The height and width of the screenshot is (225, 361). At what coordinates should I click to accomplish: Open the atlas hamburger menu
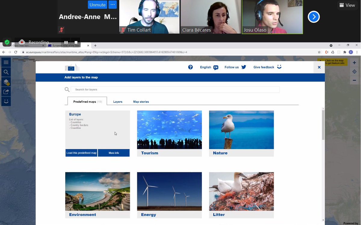(6, 62)
